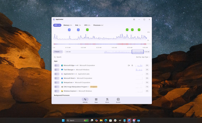202x123 pixels.
Task: Click the blue event marker labeled 3
Action: point(69,30)
